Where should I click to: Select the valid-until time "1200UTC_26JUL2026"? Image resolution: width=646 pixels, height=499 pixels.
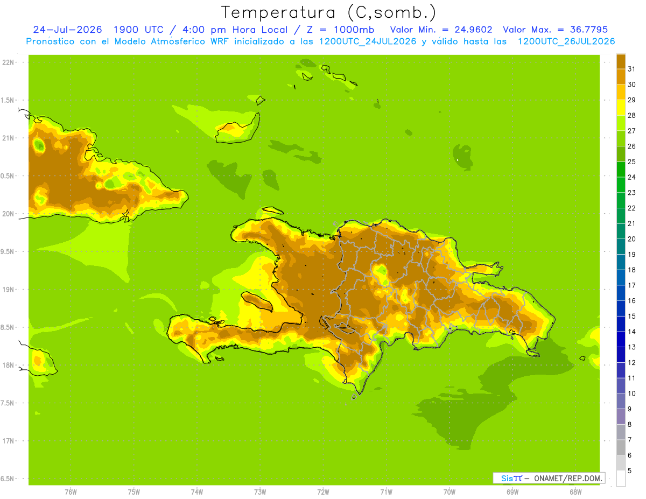[x=566, y=41]
